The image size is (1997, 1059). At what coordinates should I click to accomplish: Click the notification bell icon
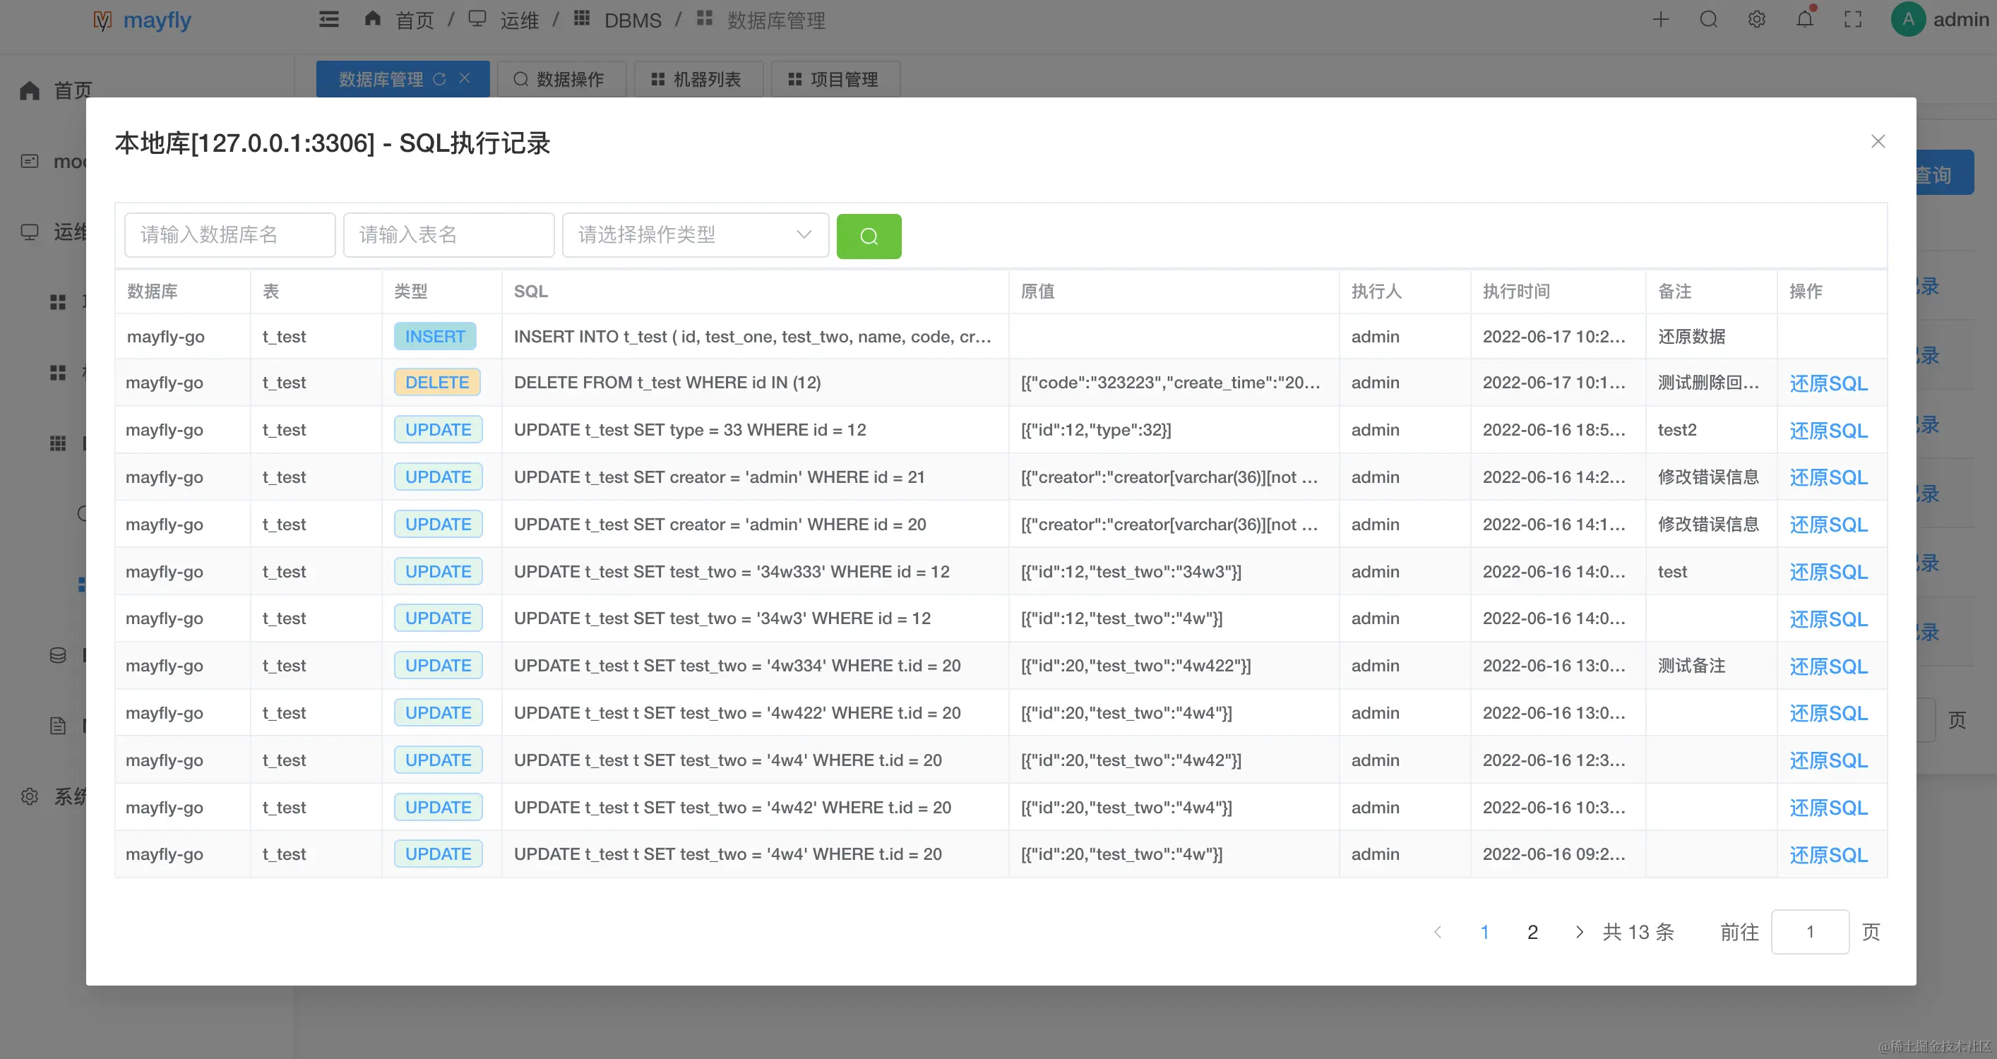tap(1805, 19)
